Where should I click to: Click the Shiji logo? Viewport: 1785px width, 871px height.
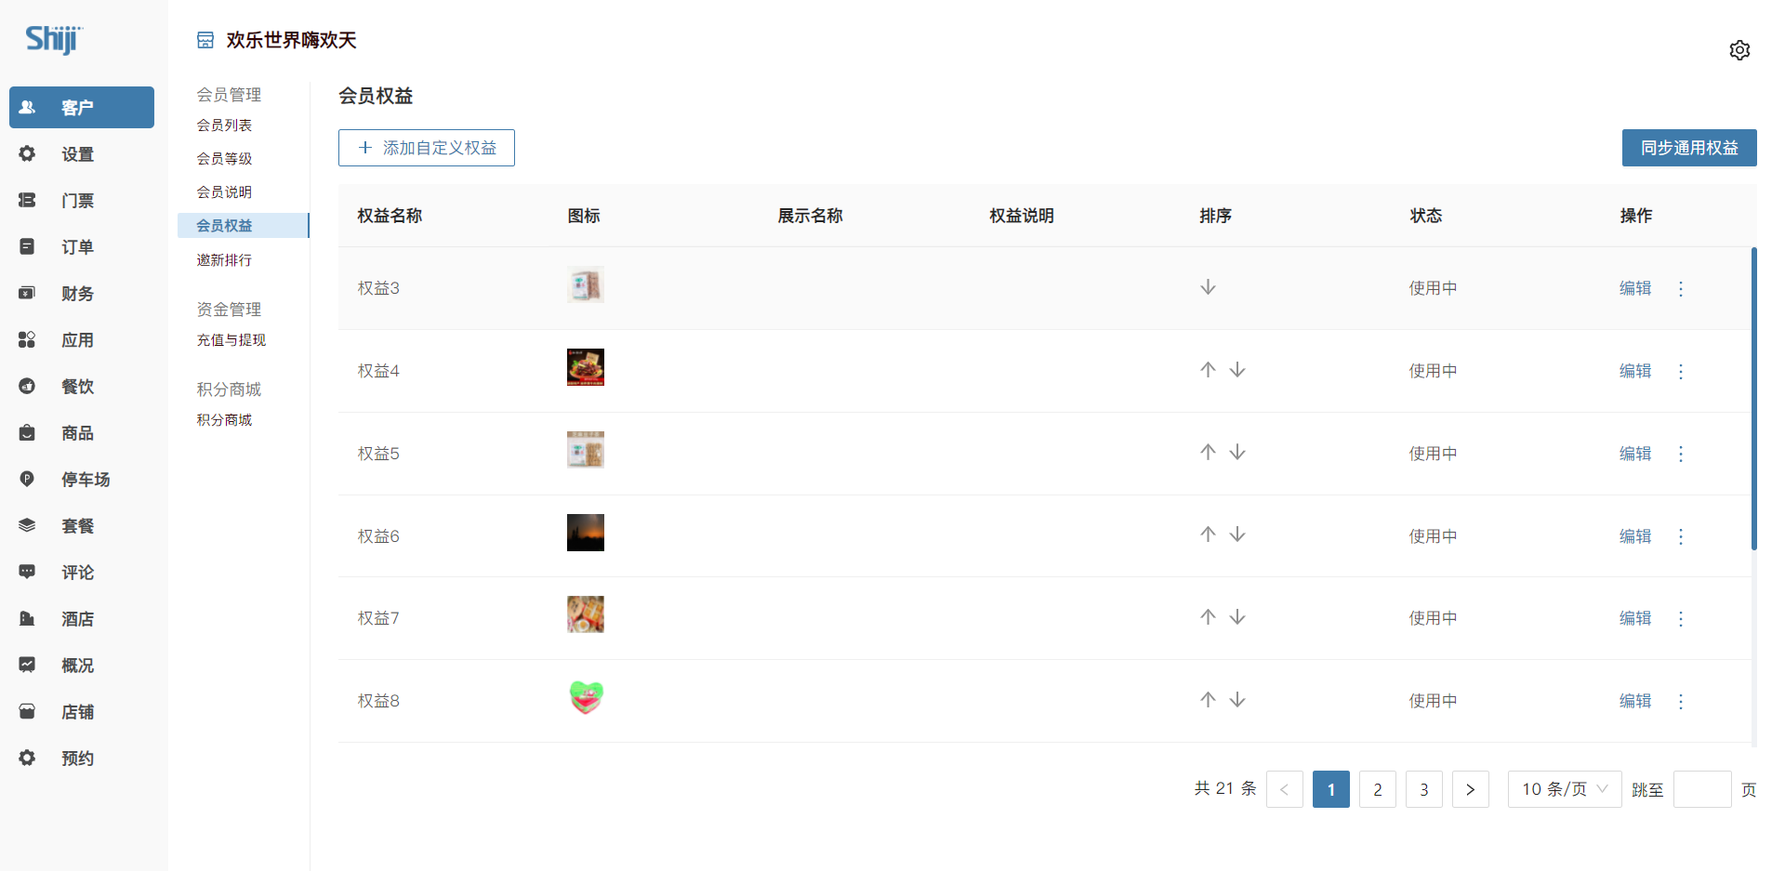pyautogui.click(x=54, y=39)
